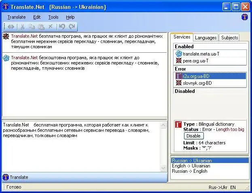The image size is (252, 193).
Task: Select translate.meta.ua-T in Enabled list
Action: 210,54
